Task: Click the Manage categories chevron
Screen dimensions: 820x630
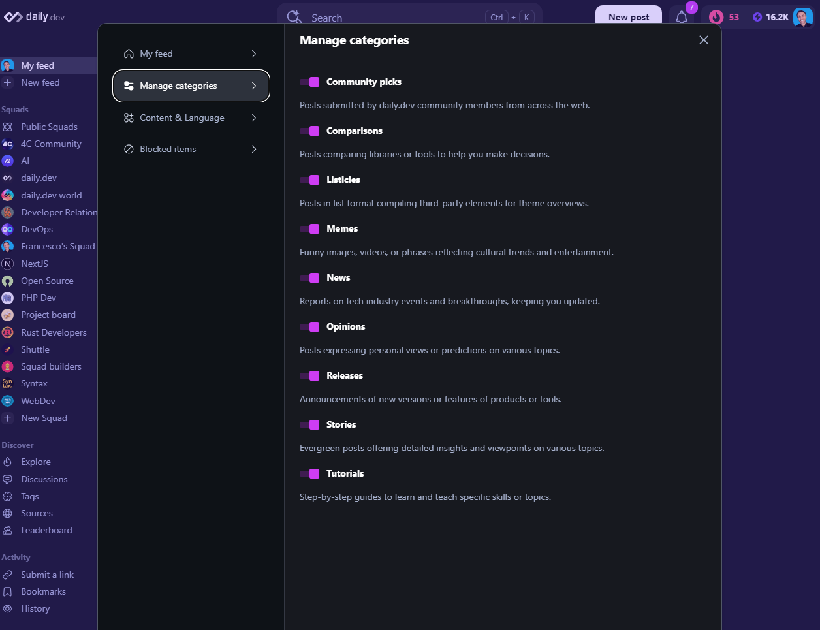Action: pyautogui.click(x=254, y=86)
